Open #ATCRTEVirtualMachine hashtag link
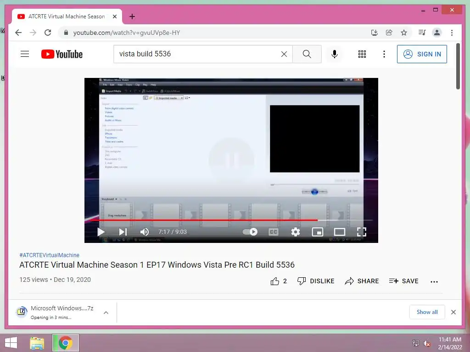Viewport: 470px width, 352px height. coord(50,255)
